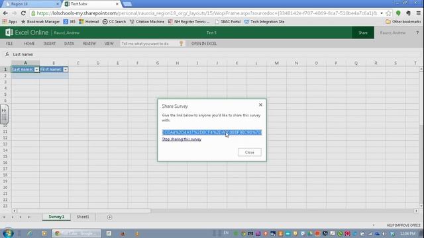
Task: Open the REVIEW ribbon tab
Action: coord(89,44)
